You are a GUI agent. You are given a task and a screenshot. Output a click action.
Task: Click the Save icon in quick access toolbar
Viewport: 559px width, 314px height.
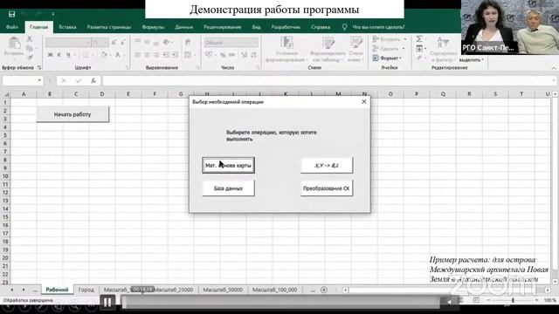[11, 14]
